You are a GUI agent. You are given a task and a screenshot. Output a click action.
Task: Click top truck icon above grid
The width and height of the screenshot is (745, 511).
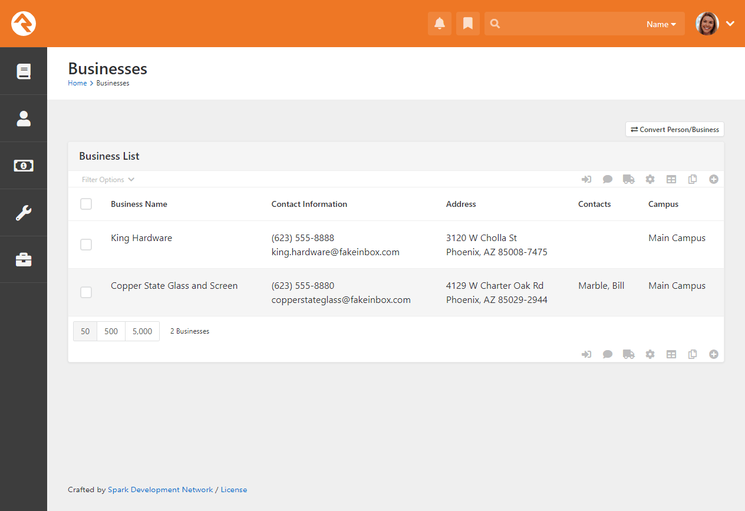click(x=629, y=179)
